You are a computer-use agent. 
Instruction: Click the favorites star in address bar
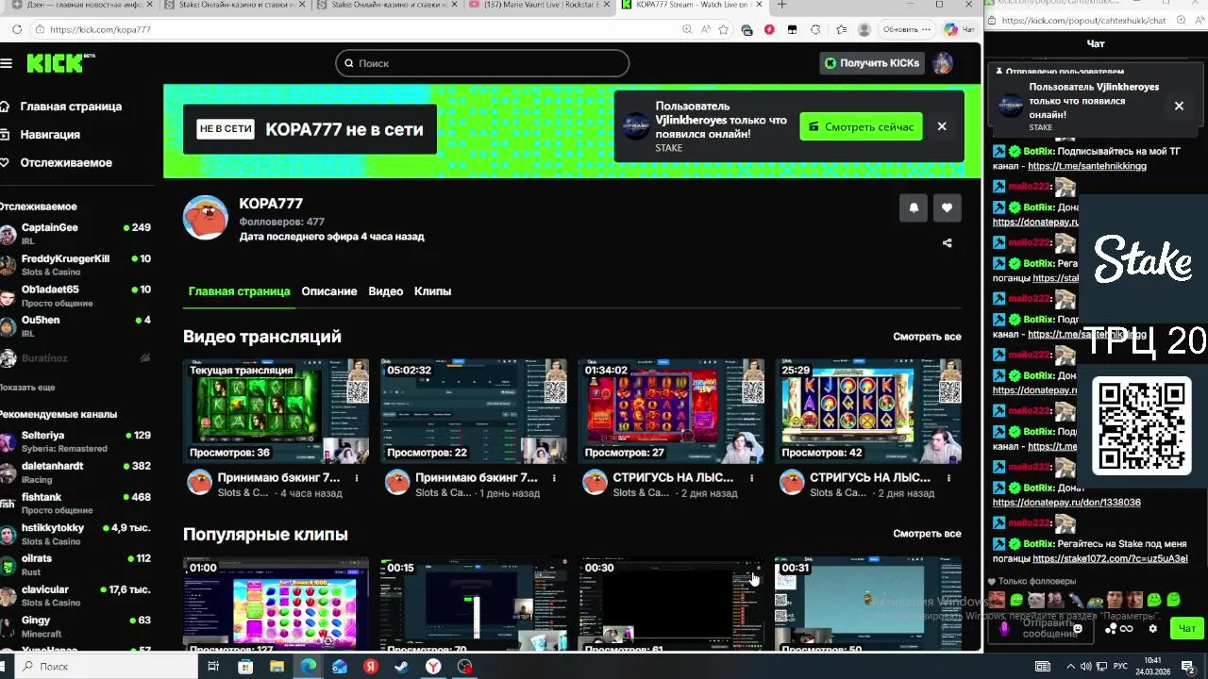(x=724, y=29)
